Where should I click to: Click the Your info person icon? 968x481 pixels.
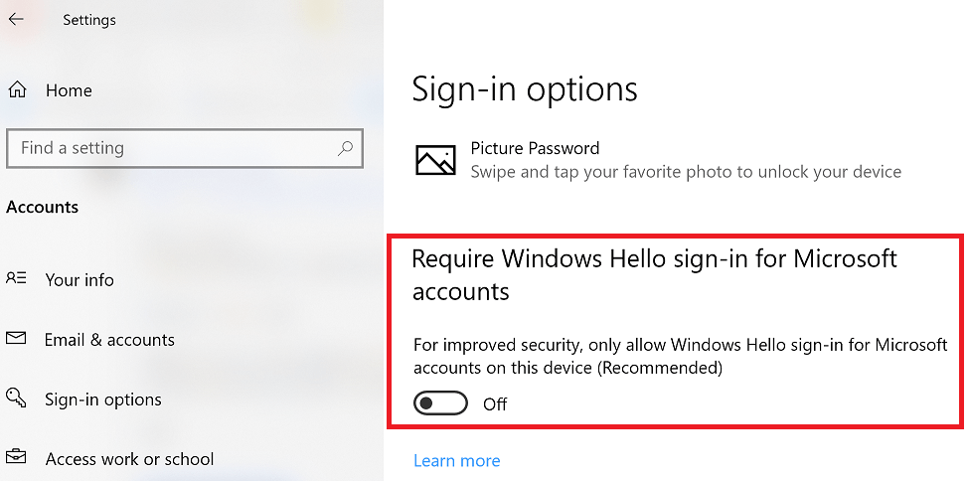point(16,279)
